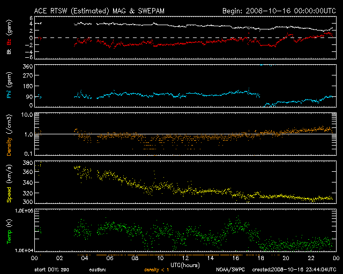
Task: Click the '1.0E+04' tick on the Temp axis
Action: [24, 250]
